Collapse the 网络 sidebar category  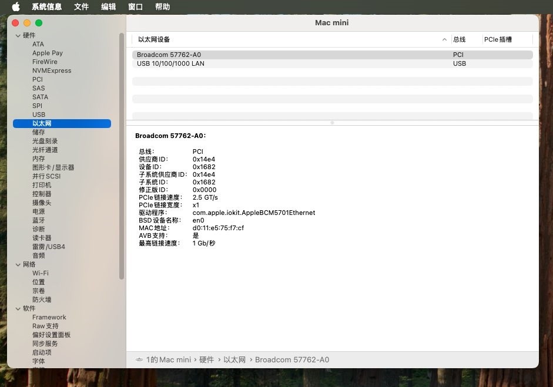coord(18,265)
